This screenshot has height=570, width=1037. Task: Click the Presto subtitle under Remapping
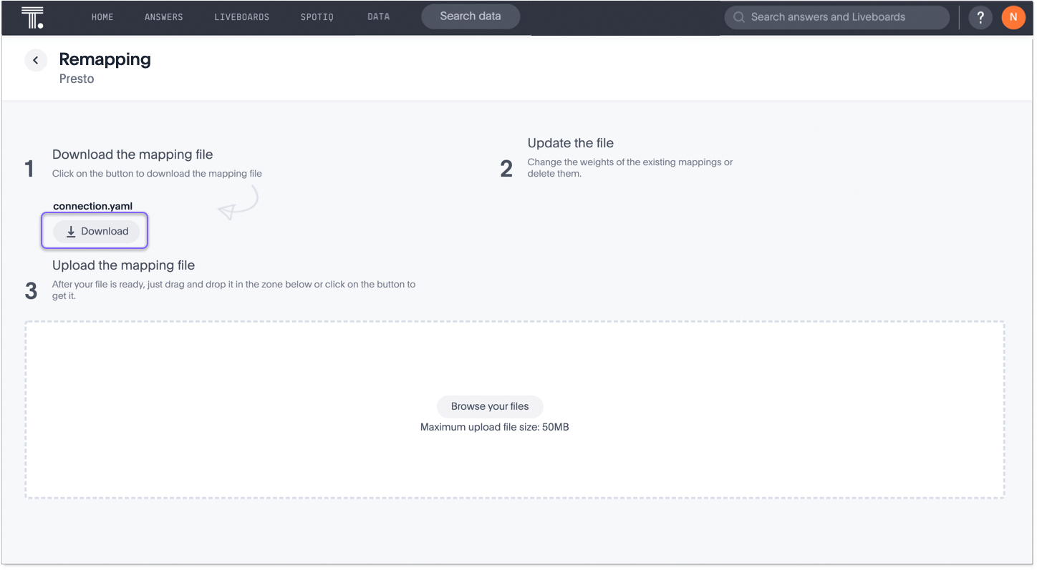(x=77, y=79)
